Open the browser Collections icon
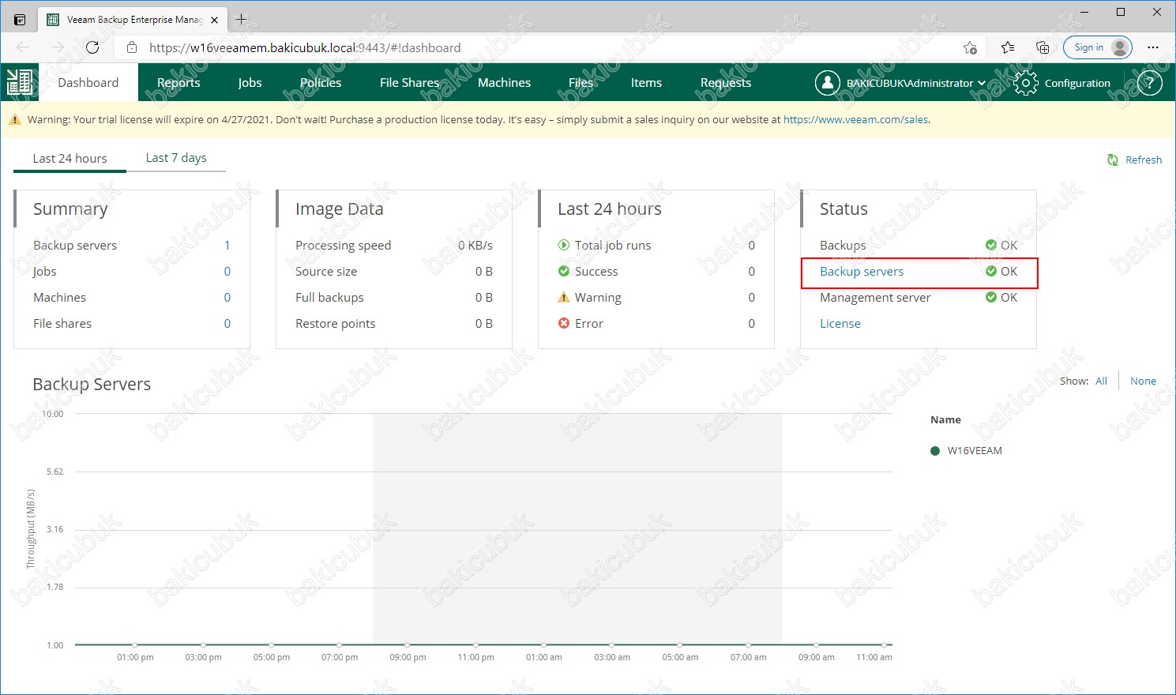The width and height of the screenshot is (1176, 695). pos(1043,47)
